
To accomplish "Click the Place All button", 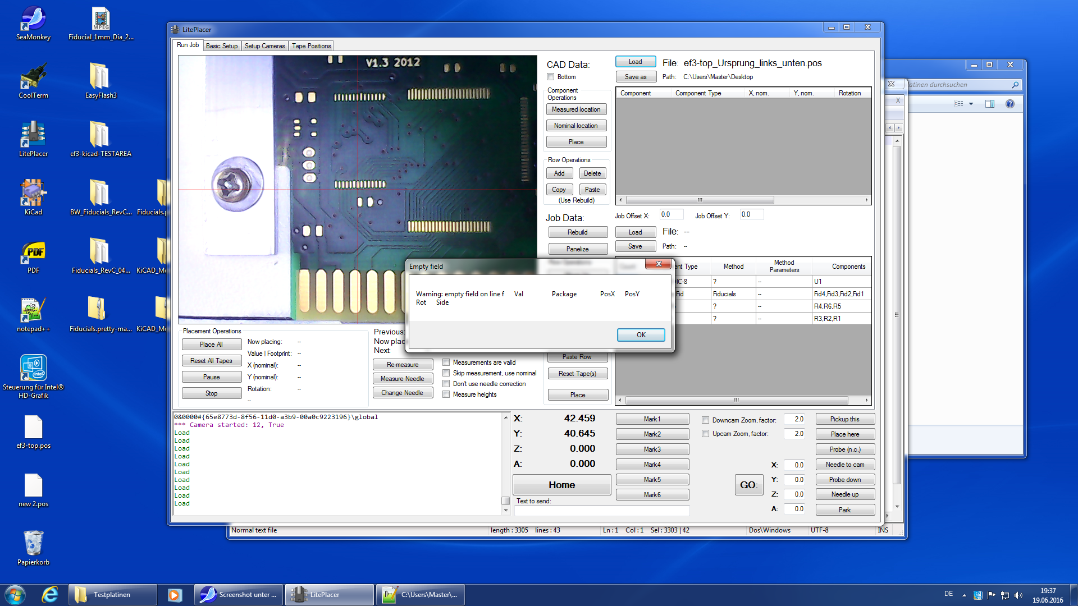I will pyautogui.click(x=212, y=345).
